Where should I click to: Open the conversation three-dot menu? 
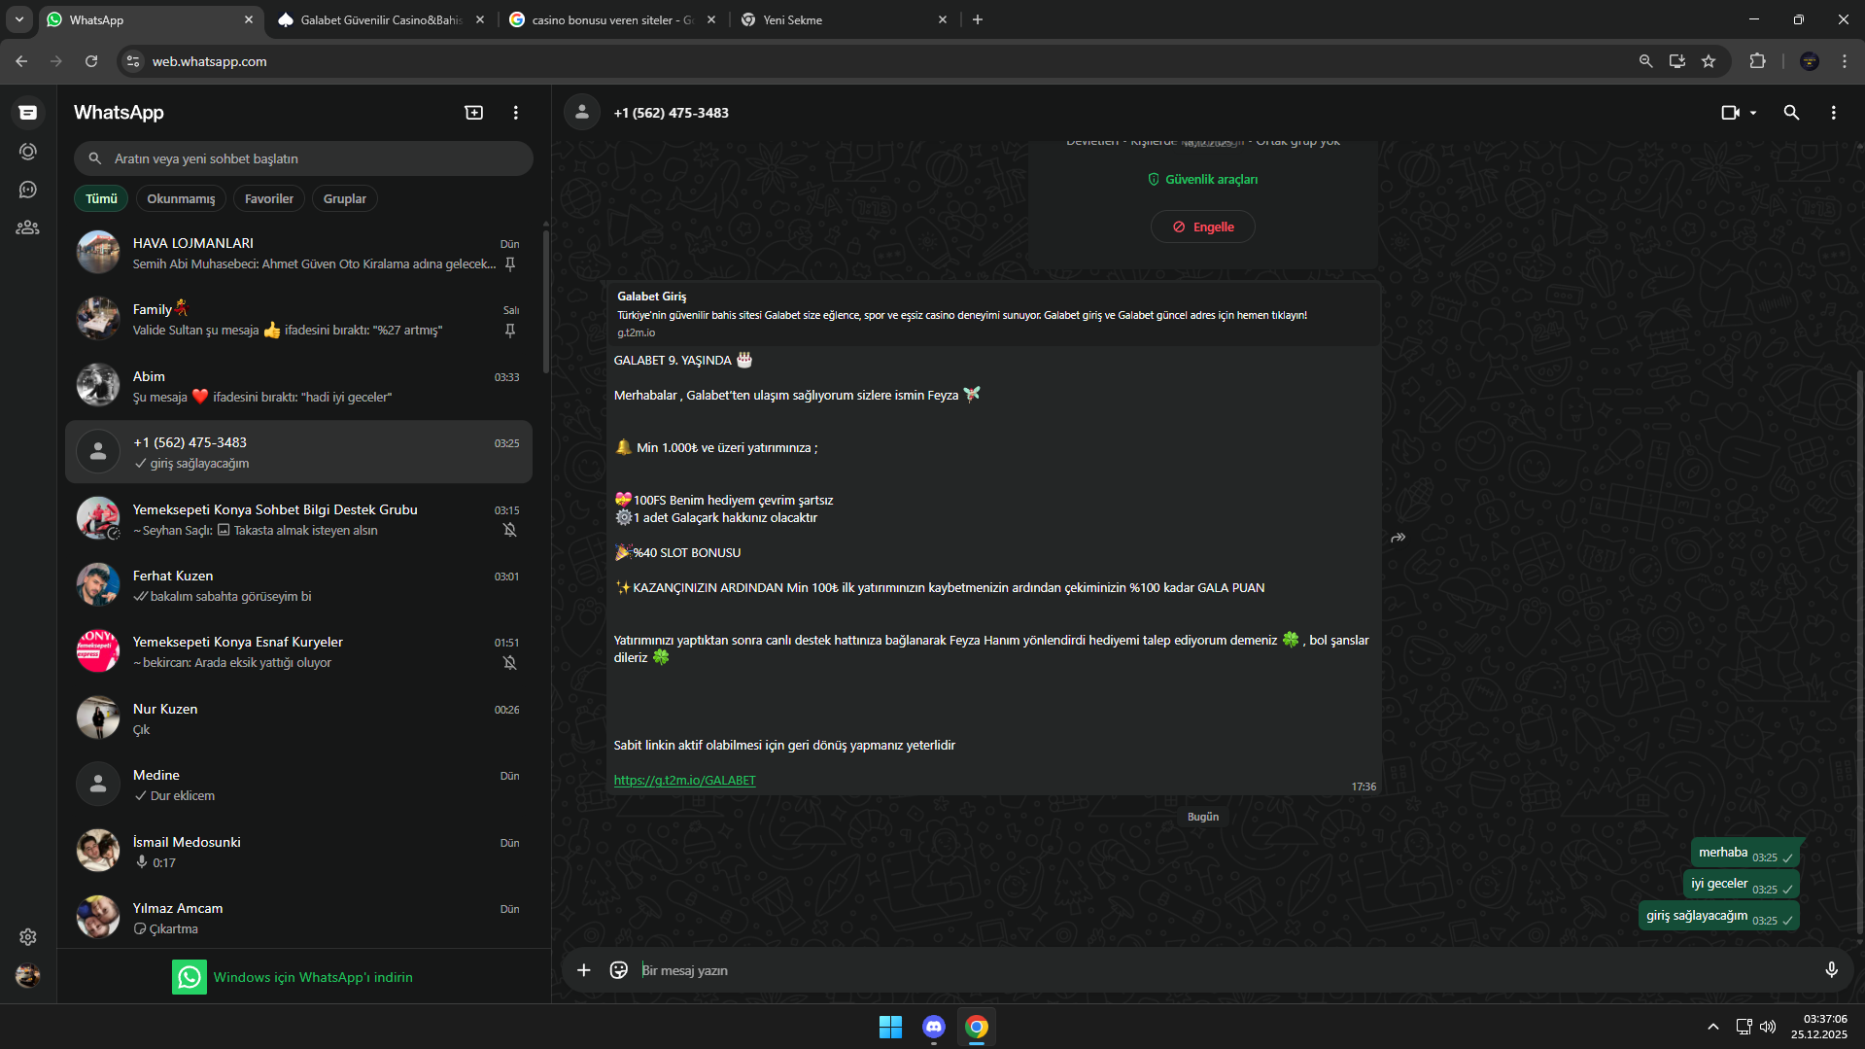1834,113
